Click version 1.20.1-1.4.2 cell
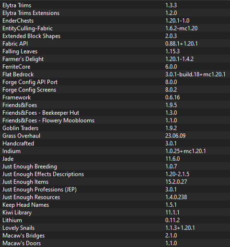 coord(179,59)
